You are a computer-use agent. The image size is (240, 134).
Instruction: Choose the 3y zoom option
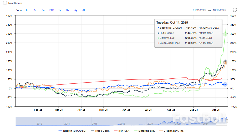(68, 10)
